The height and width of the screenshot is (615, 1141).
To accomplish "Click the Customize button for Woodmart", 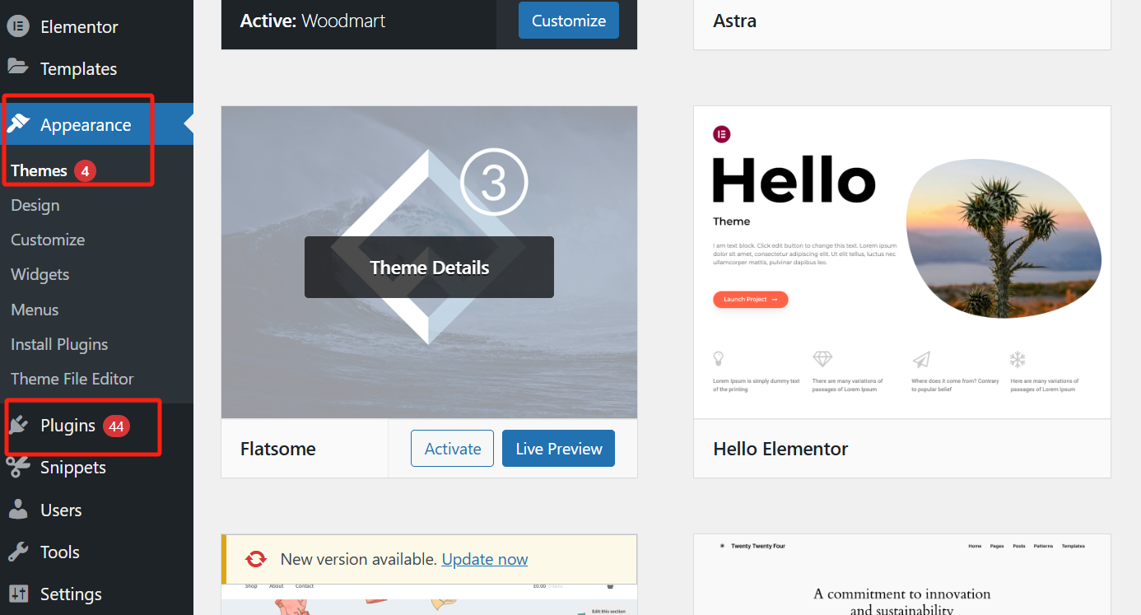I will pyautogui.click(x=569, y=21).
